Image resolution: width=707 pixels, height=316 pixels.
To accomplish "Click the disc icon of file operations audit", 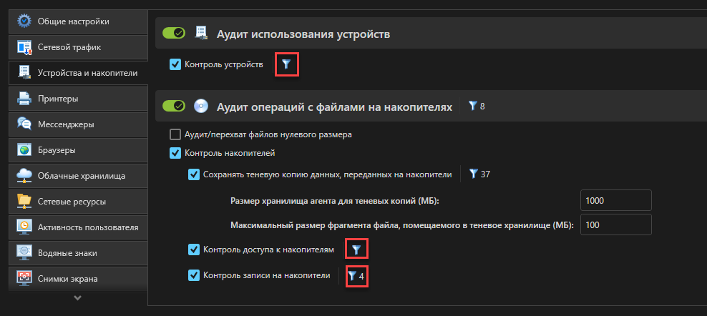I will [201, 107].
